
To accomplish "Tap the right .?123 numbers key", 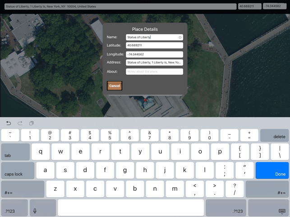I will (x=226, y=208).
